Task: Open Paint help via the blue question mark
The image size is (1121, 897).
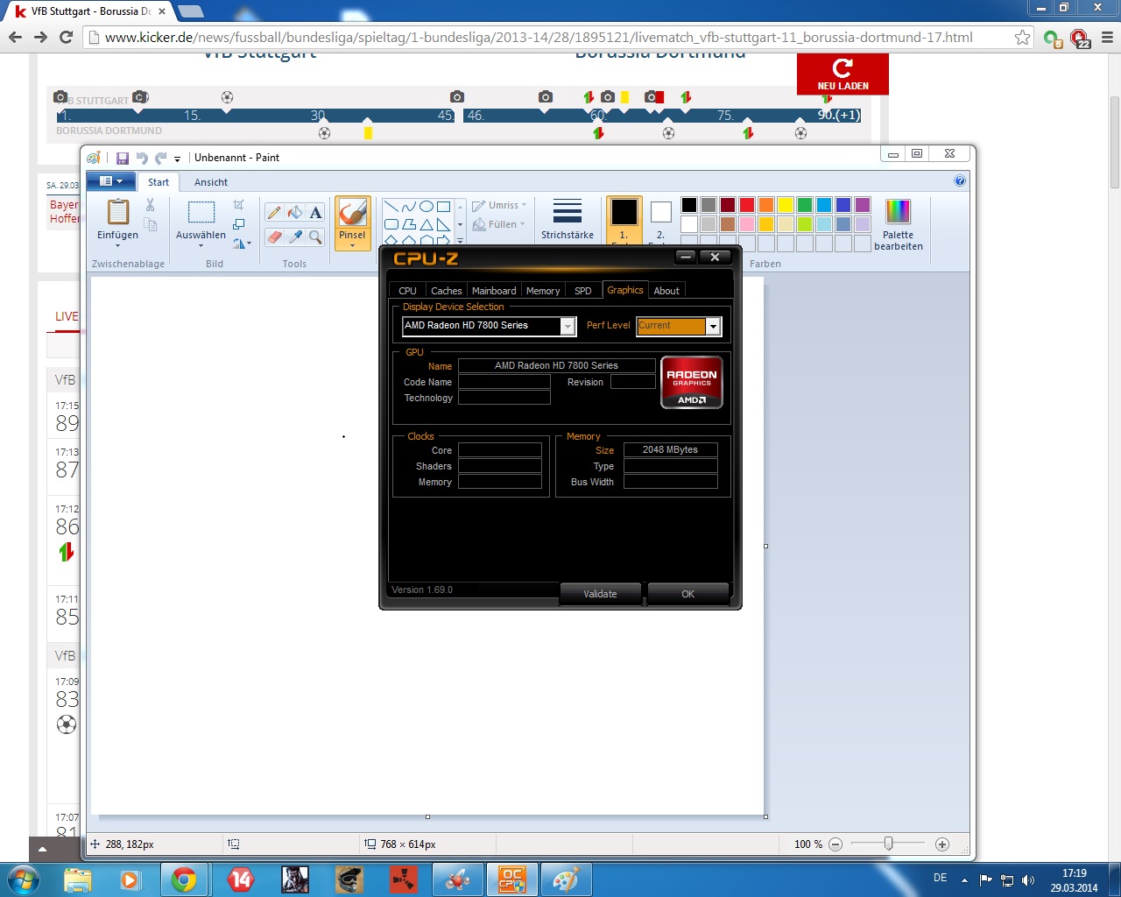Action: 960,181
